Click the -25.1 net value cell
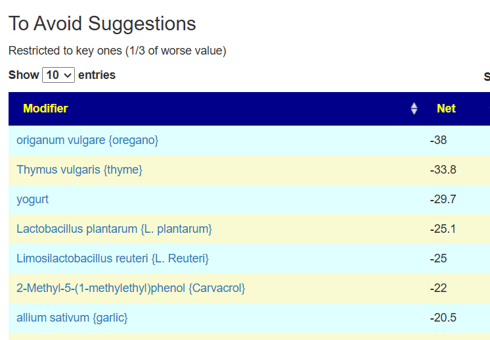 coord(443,229)
